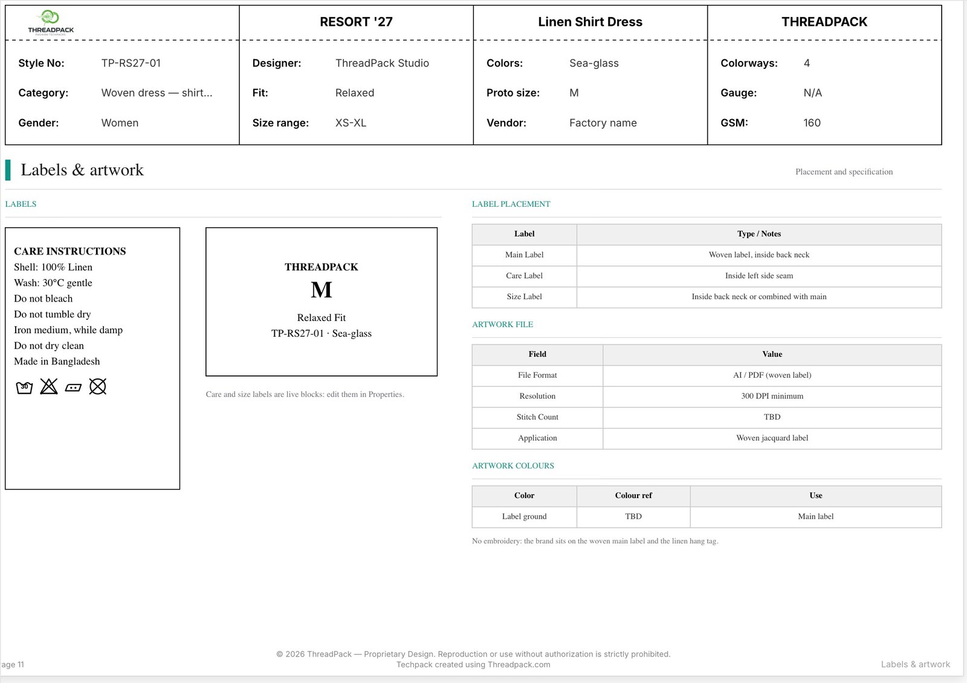Click the Colour ref TBD cell
967x683 pixels.
633,516
